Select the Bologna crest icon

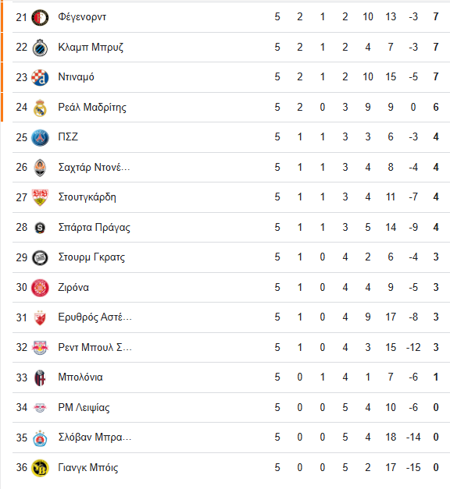(x=40, y=378)
